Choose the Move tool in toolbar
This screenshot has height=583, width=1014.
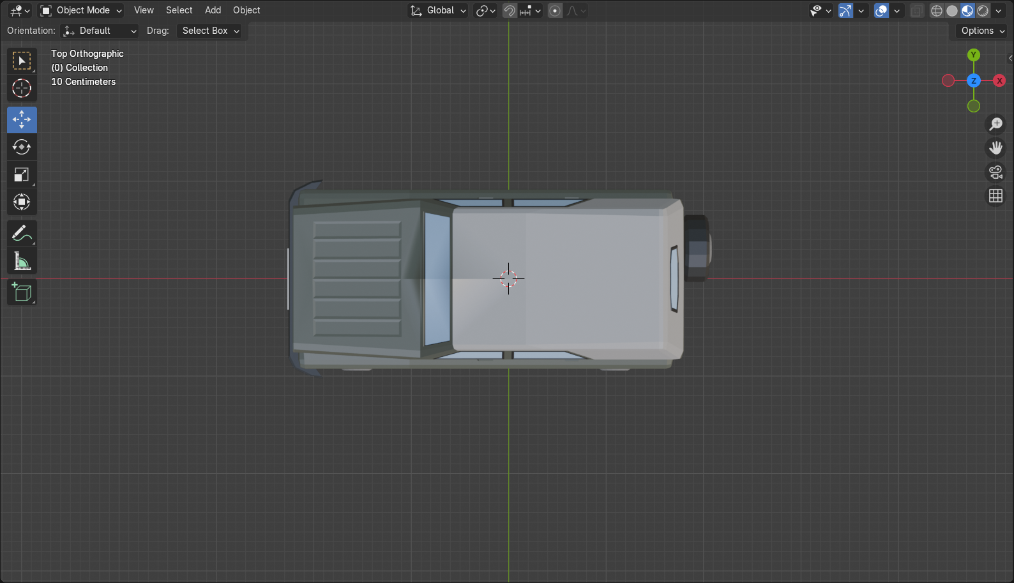22,119
